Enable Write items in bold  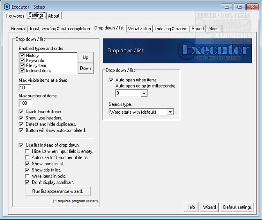(x=27, y=176)
